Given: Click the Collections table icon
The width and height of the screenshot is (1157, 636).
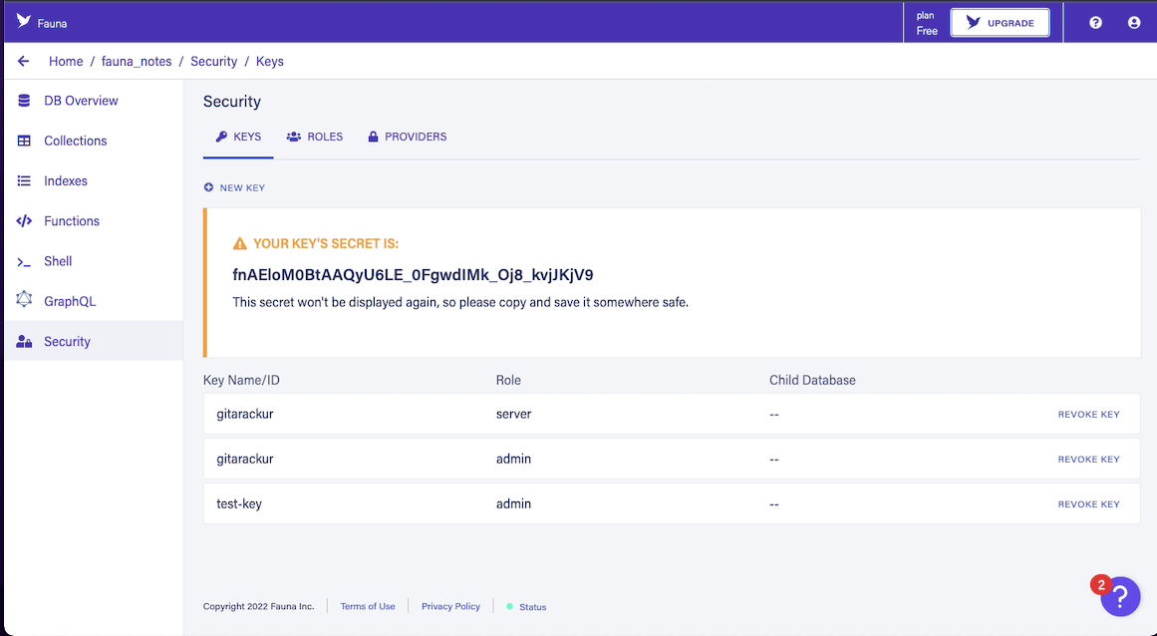Looking at the screenshot, I should pyautogui.click(x=24, y=141).
